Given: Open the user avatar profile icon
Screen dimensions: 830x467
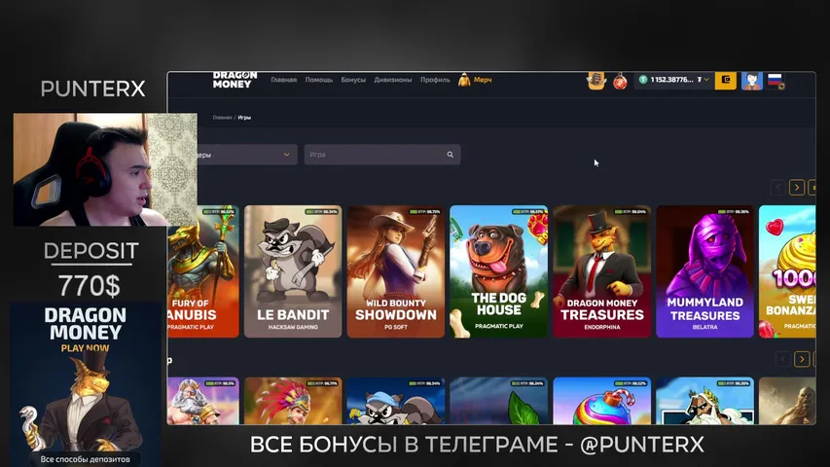Looking at the screenshot, I should click(x=751, y=81).
